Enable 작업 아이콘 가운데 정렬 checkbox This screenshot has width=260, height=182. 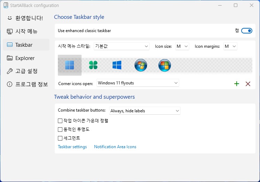(x=60, y=121)
